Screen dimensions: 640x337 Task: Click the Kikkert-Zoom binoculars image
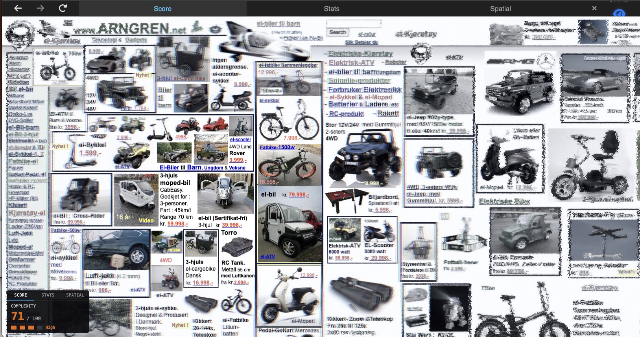tap(362, 295)
